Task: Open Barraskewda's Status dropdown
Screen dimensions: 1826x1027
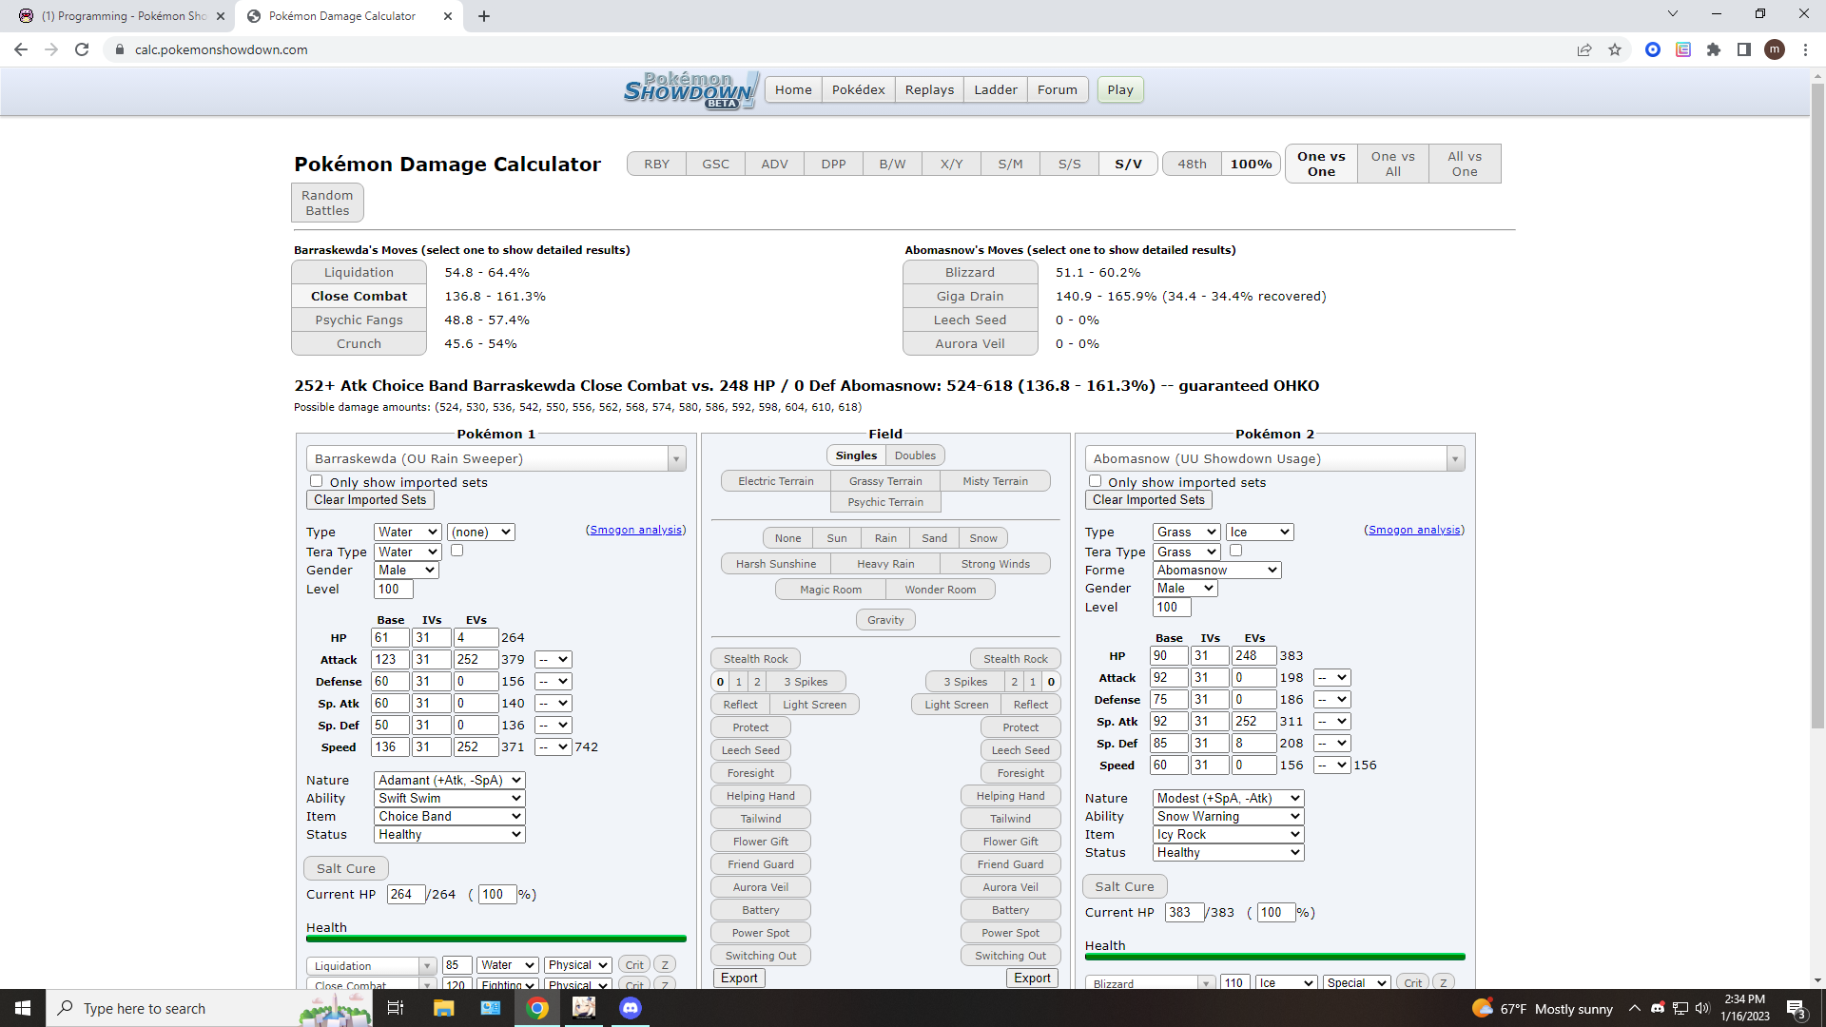Action: coord(449,834)
